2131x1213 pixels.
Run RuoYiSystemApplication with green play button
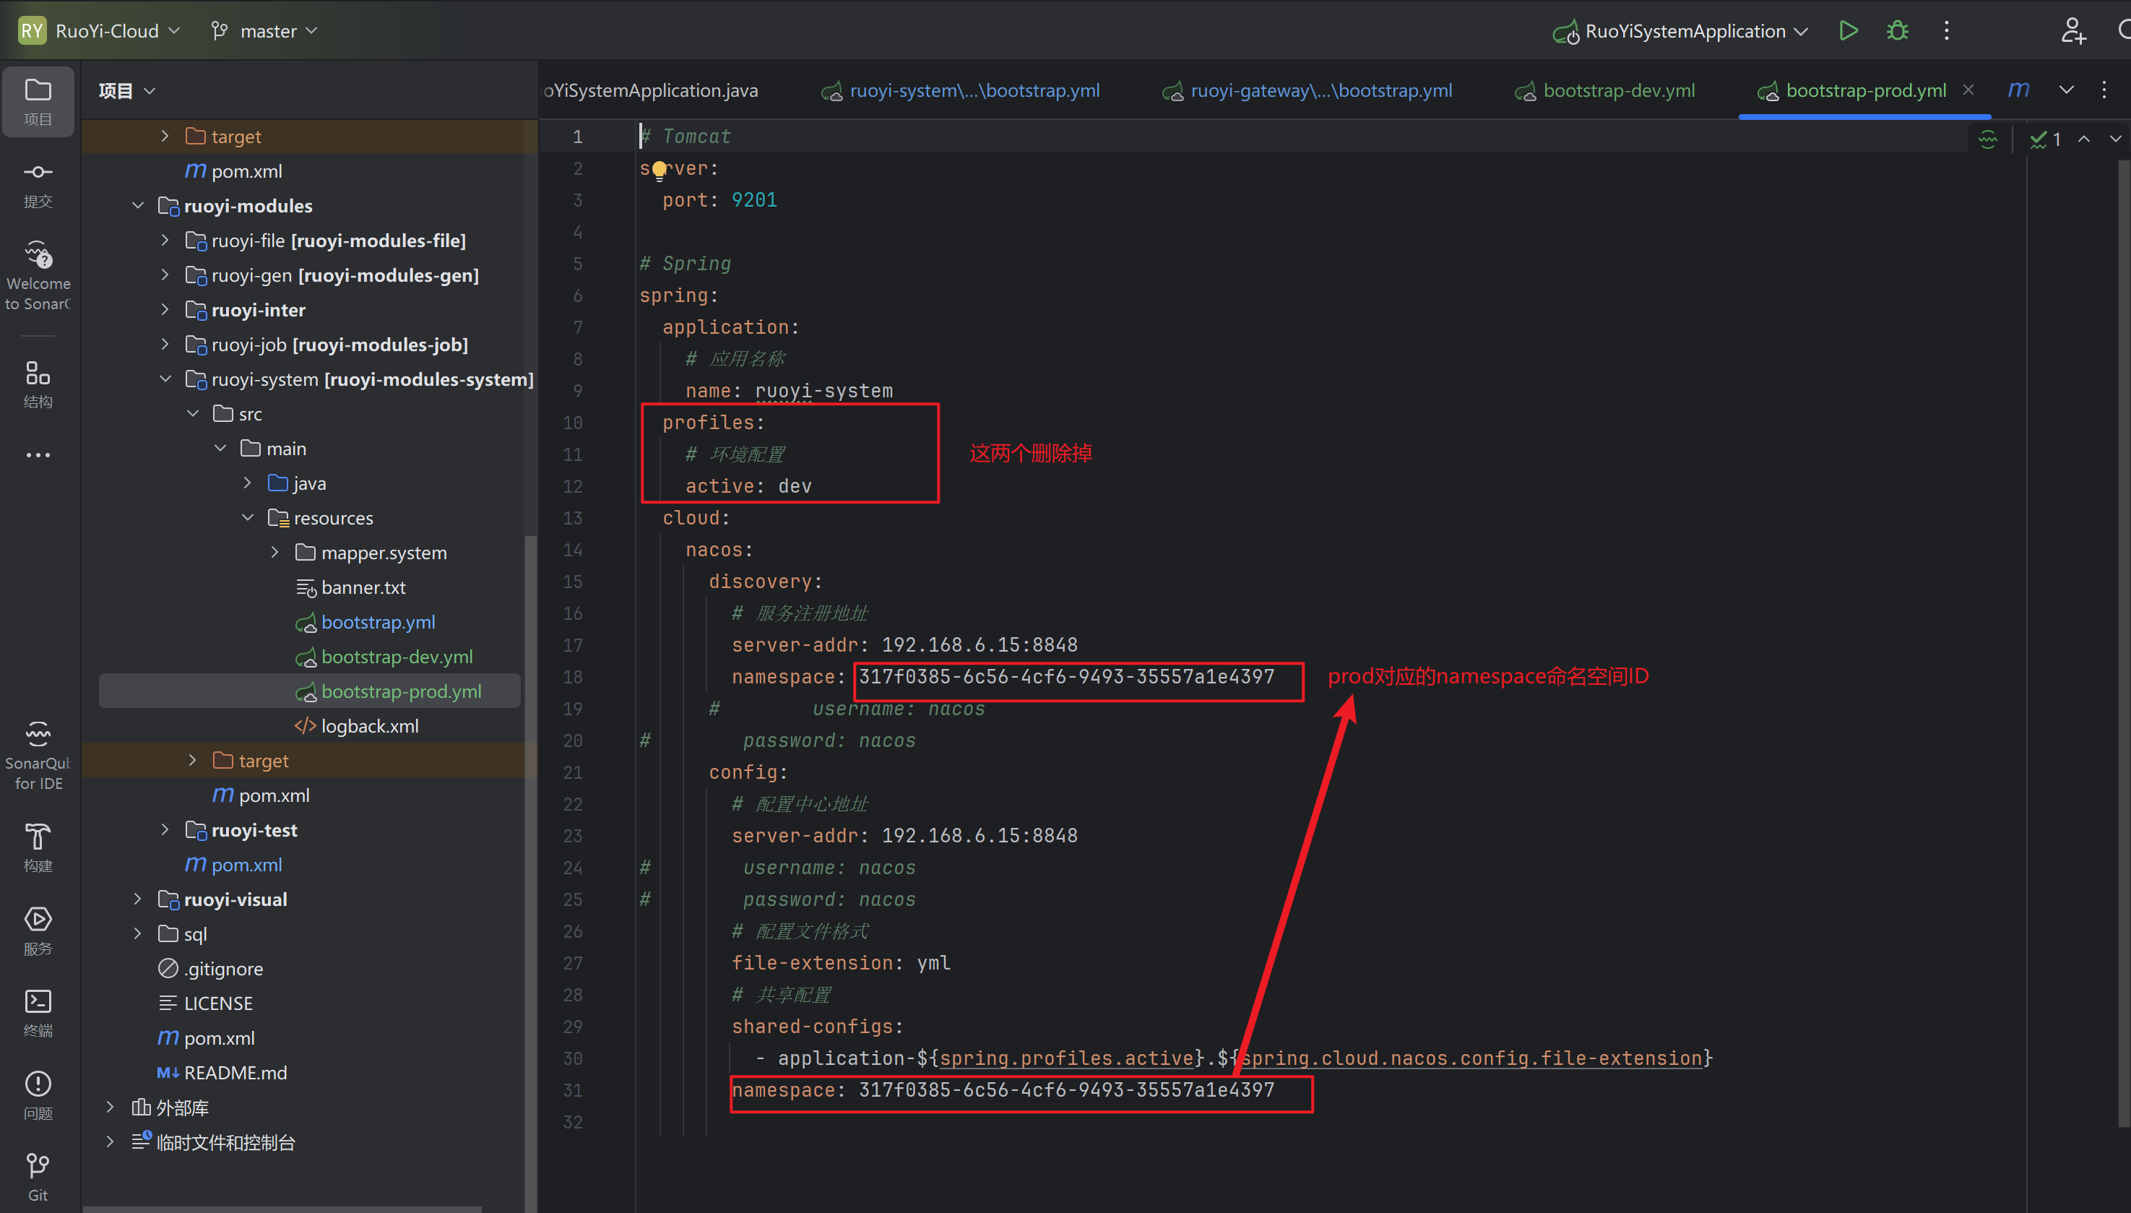pyautogui.click(x=1848, y=31)
